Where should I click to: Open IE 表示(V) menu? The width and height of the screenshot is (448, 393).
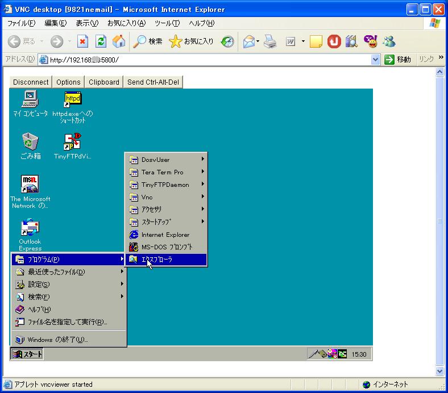pyautogui.click(x=87, y=23)
